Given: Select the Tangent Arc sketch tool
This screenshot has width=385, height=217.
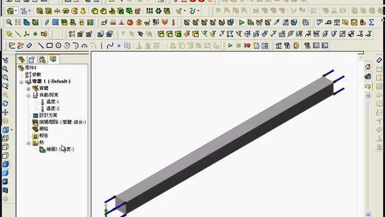Looking at the screenshot, I should point(76,46).
